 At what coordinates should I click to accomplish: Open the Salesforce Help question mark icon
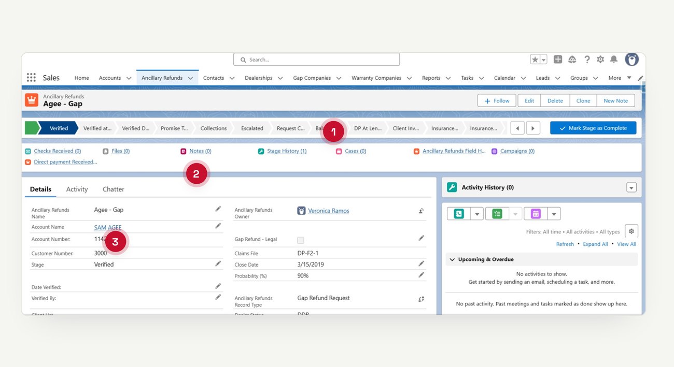(x=587, y=60)
